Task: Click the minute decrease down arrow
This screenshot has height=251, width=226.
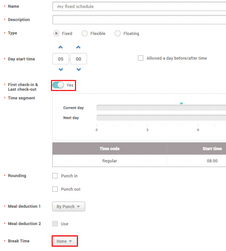Action: [78, 70]
